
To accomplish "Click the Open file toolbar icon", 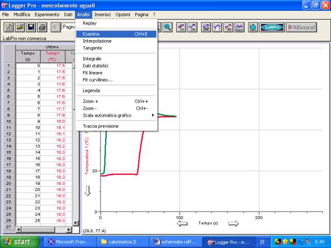I will [x=20, y=27].
